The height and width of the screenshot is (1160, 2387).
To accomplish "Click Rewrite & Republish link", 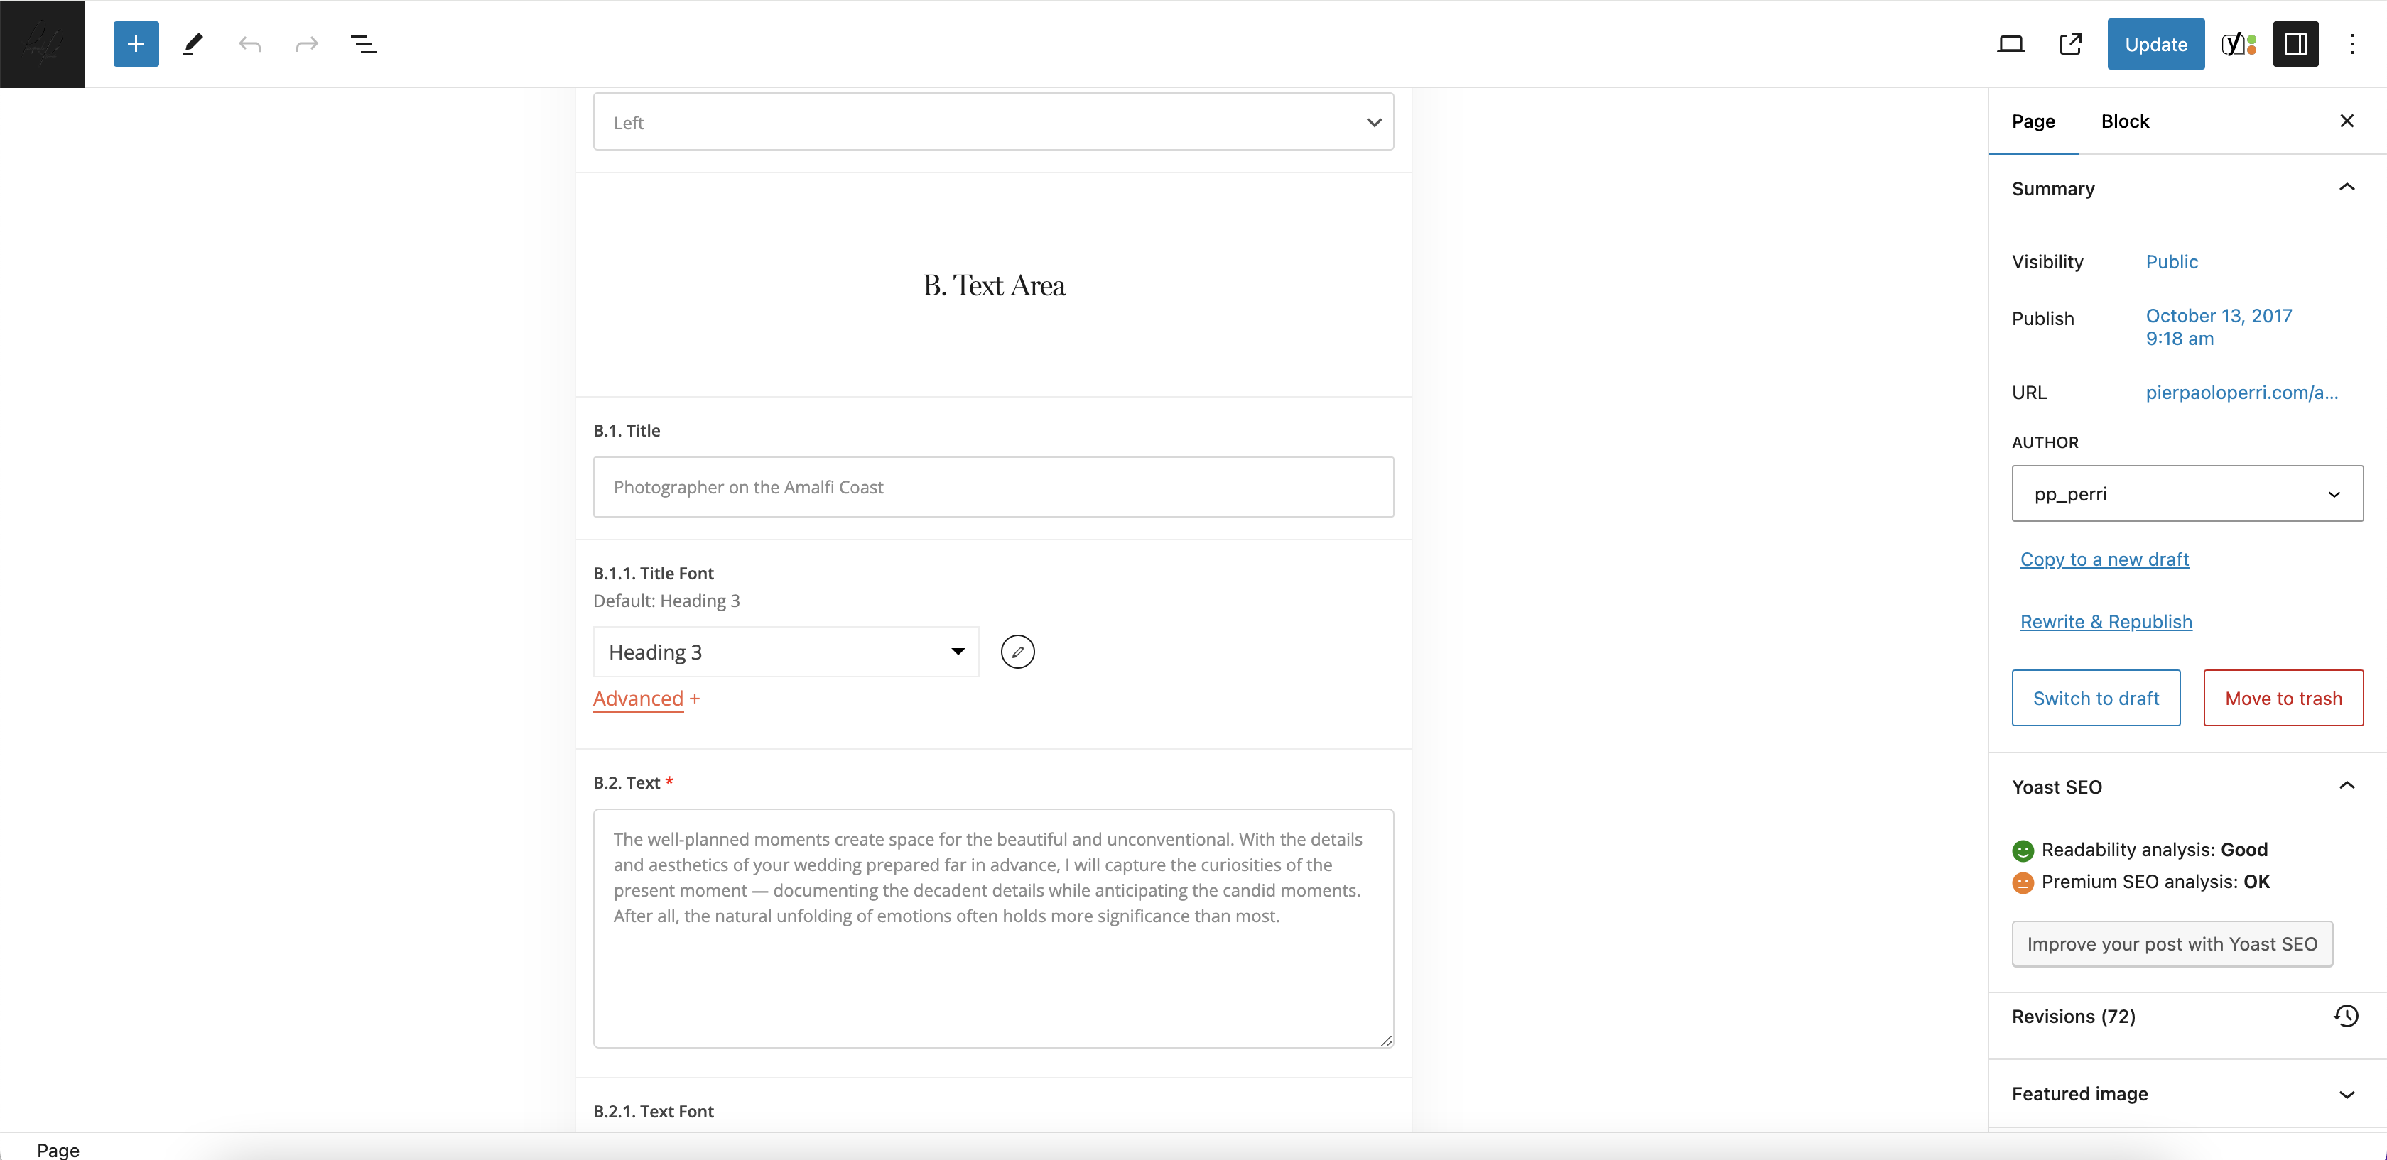I will click(2106, 622).
